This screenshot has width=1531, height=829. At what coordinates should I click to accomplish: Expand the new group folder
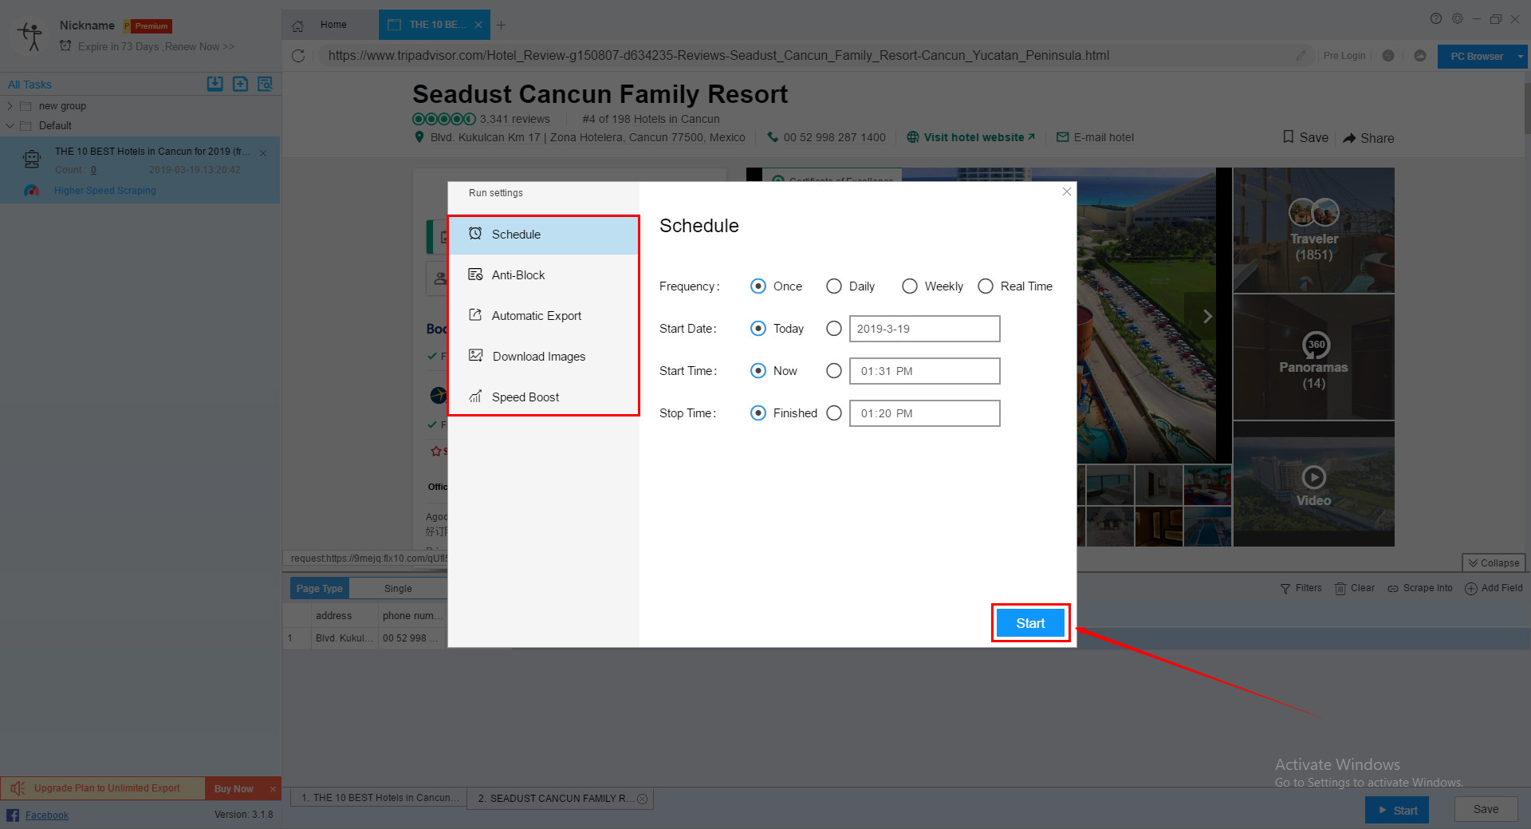[10, 106]
